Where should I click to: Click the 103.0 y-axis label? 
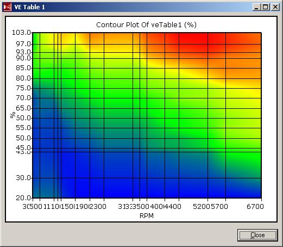coord(22,33)
